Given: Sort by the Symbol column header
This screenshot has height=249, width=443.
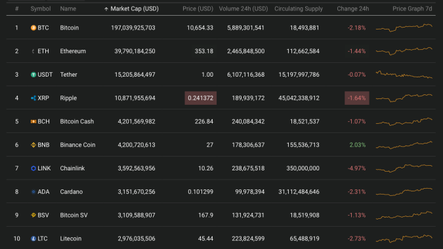Looking at the screenshot, I should 41,9.
